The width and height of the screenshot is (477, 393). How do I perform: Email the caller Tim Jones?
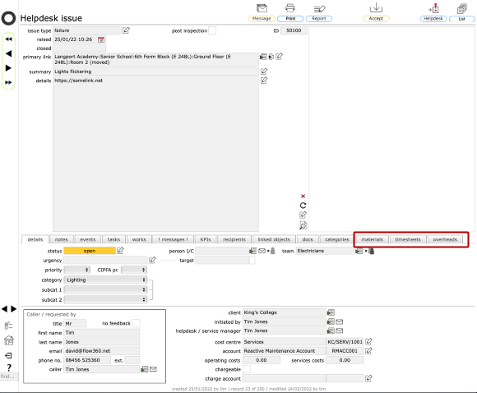(x=153, y=369)
